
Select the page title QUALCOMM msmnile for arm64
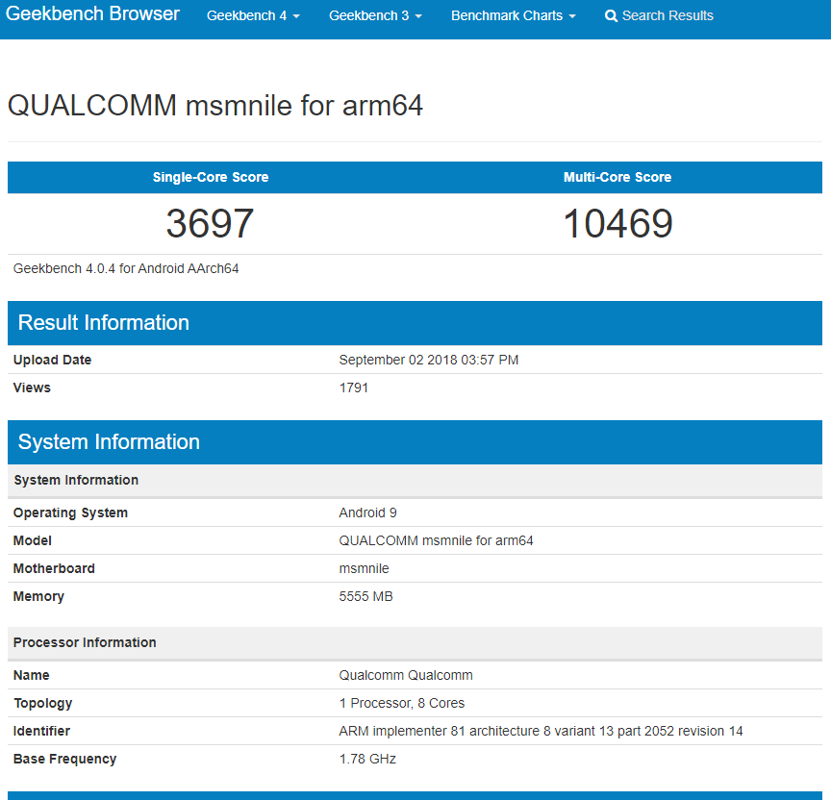(x=215, y=105)
